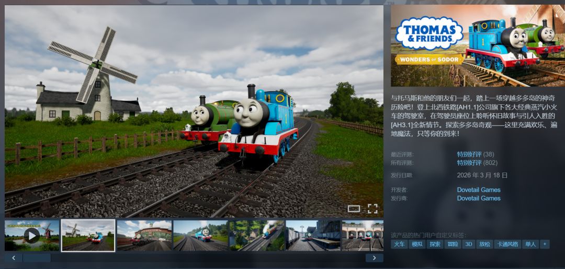The width and height of the screenshot is (565, 269).
Task: Click the 单人 tag
Action: coord(530,244)
